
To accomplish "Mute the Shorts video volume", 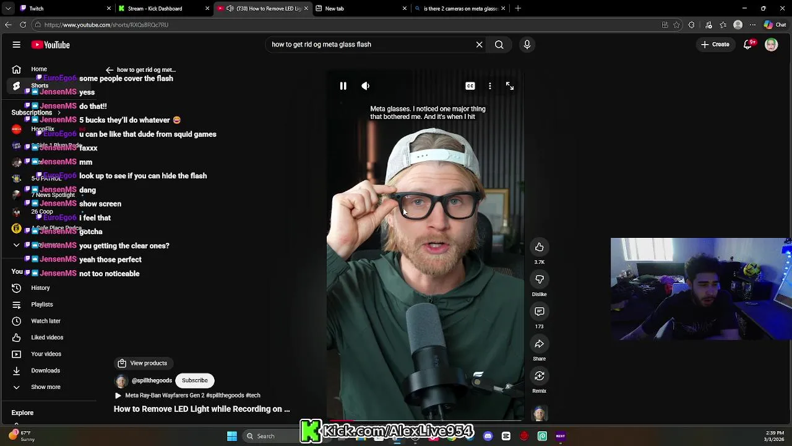I will pos(366,86).
